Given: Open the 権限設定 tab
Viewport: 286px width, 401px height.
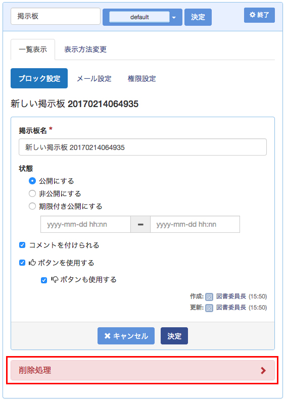Looking at the screenshot, I should tap(141, 78).
